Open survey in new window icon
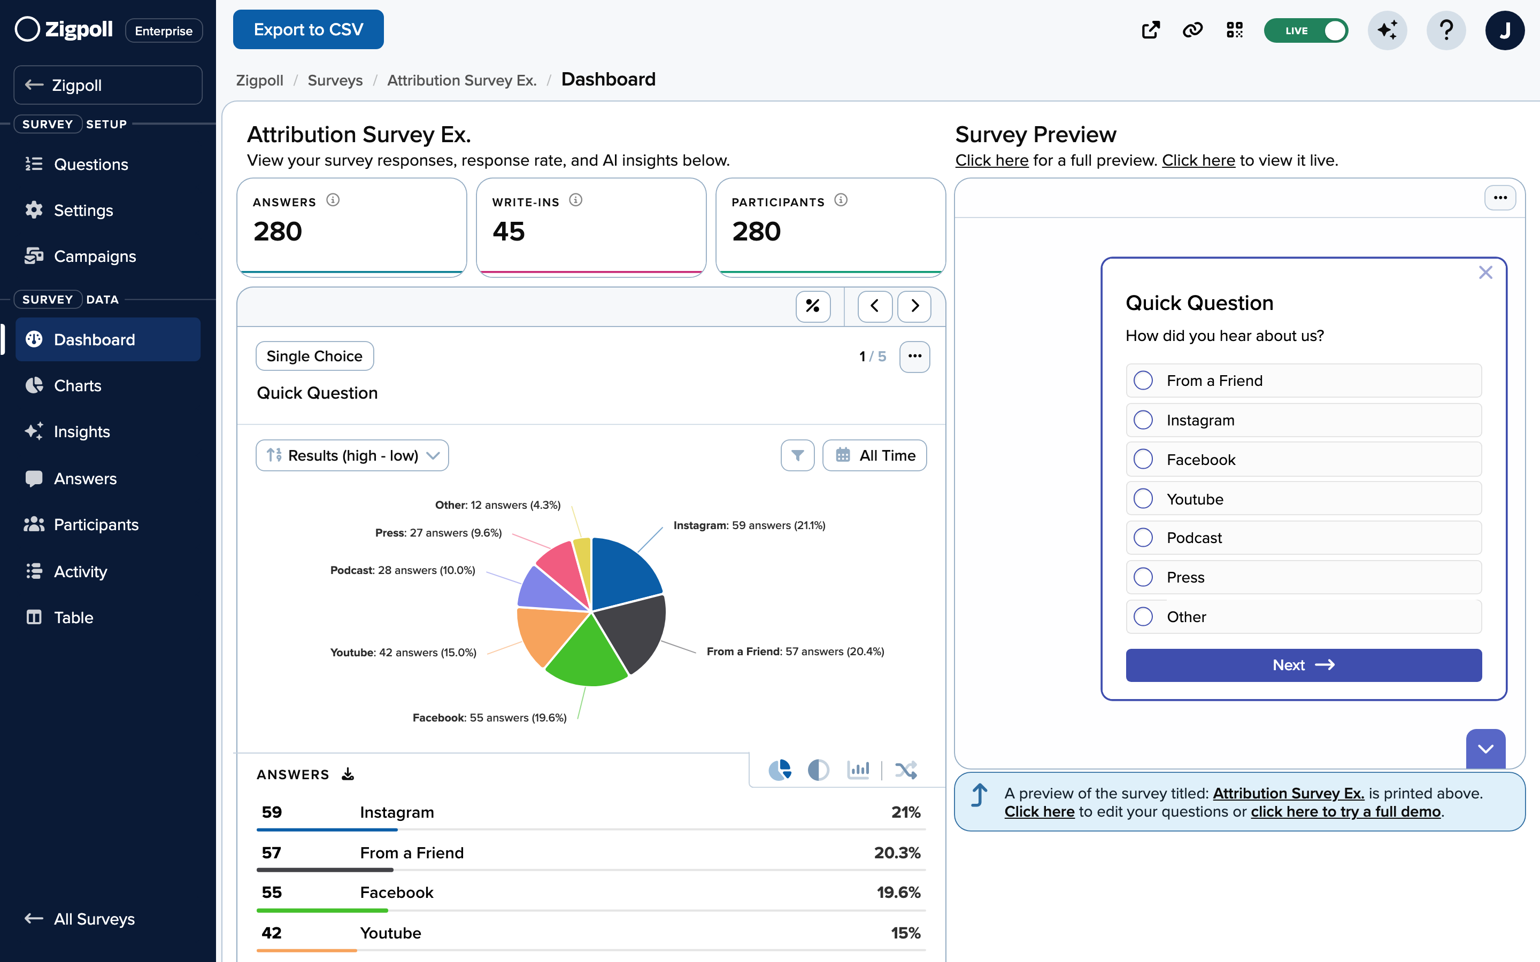The height and width of the screenshot is (962, 1540). coord(1151,30)
